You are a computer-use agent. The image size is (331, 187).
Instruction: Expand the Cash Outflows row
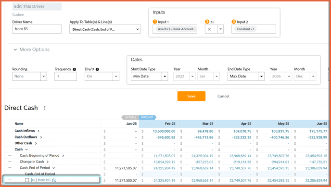pos(41,137)
